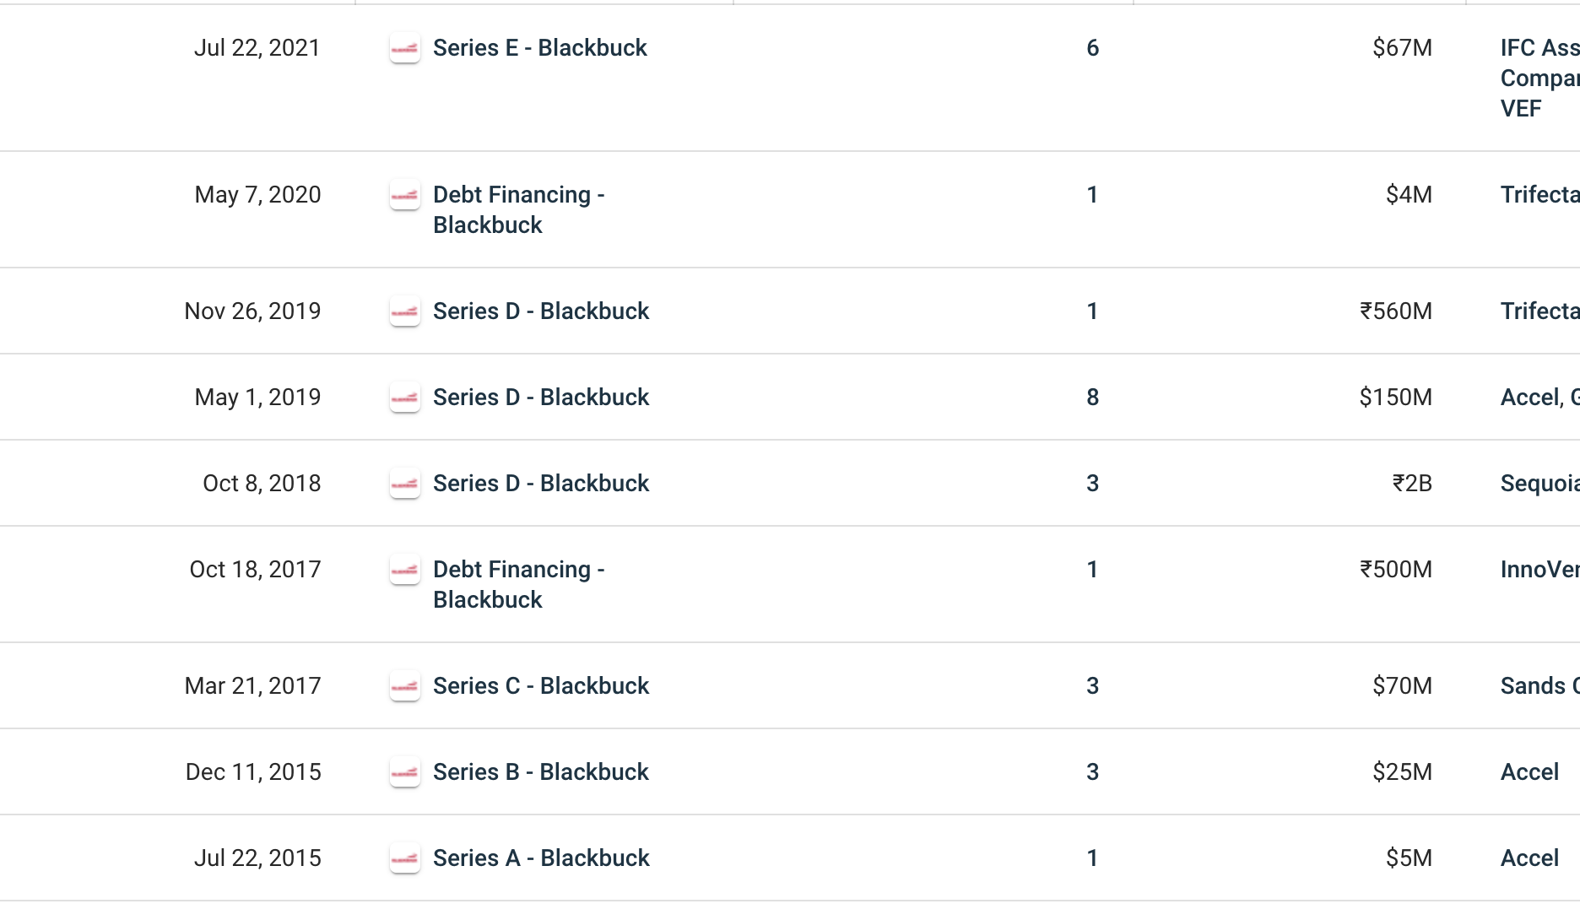Open Series A - Blackbuck funding round
Screen dimensions: 1580x920
point(540,858)
